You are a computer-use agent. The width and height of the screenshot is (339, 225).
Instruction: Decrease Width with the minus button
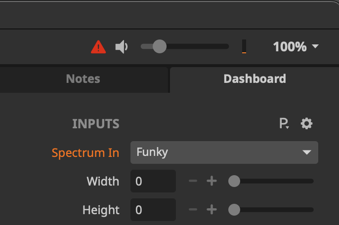point(193,182)
